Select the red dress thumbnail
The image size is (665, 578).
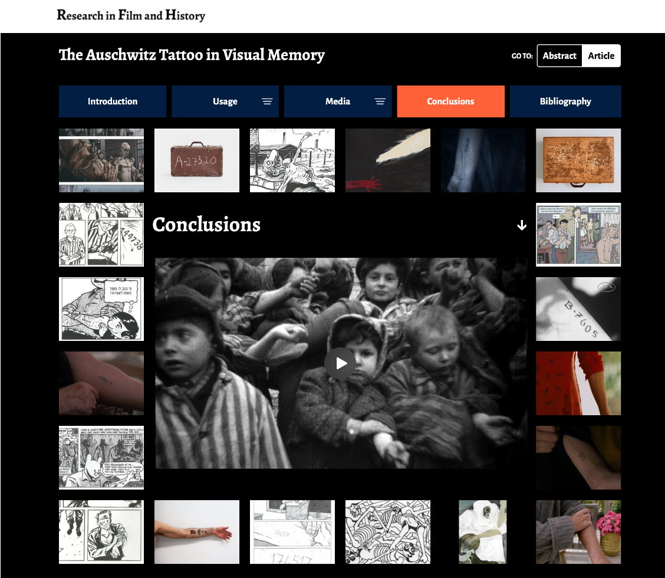coord(578,383)
